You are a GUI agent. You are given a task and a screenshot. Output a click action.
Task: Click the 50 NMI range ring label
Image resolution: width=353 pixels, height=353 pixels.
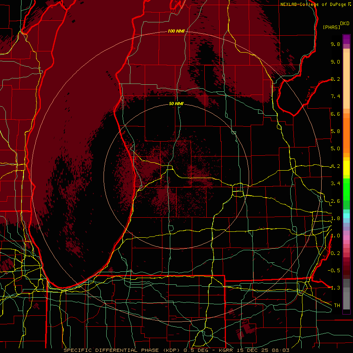pyautogui.click(x=176, y=104)
